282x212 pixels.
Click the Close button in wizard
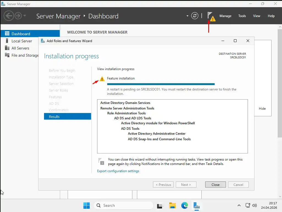[215, 185]
